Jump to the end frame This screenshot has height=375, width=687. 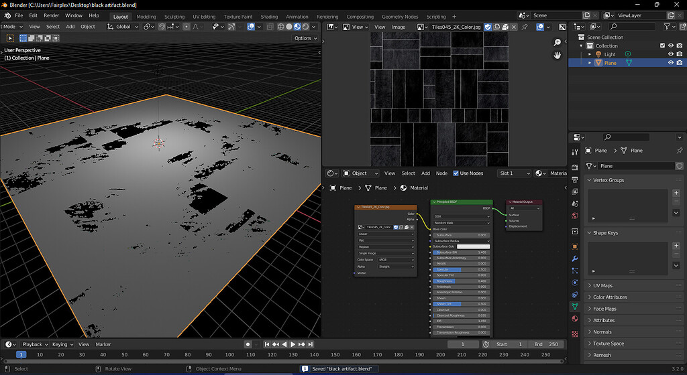coord(311,344)
